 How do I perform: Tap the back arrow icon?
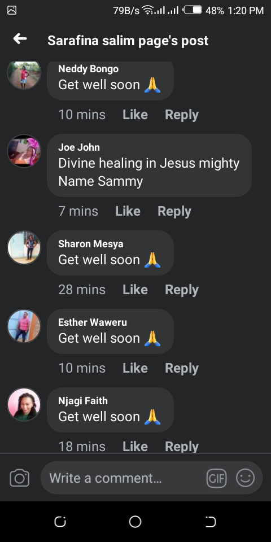tap(20, 39)
